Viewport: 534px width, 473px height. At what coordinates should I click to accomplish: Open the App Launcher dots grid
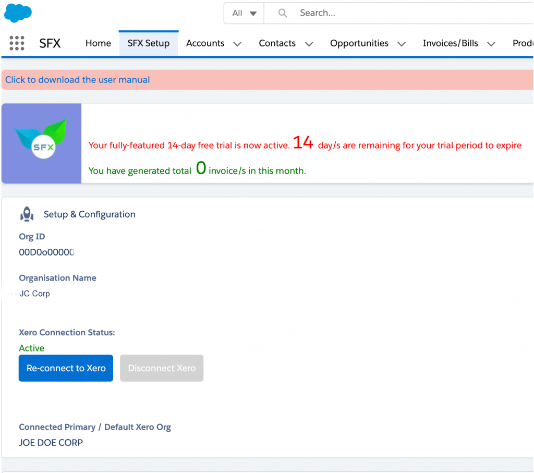17,43
